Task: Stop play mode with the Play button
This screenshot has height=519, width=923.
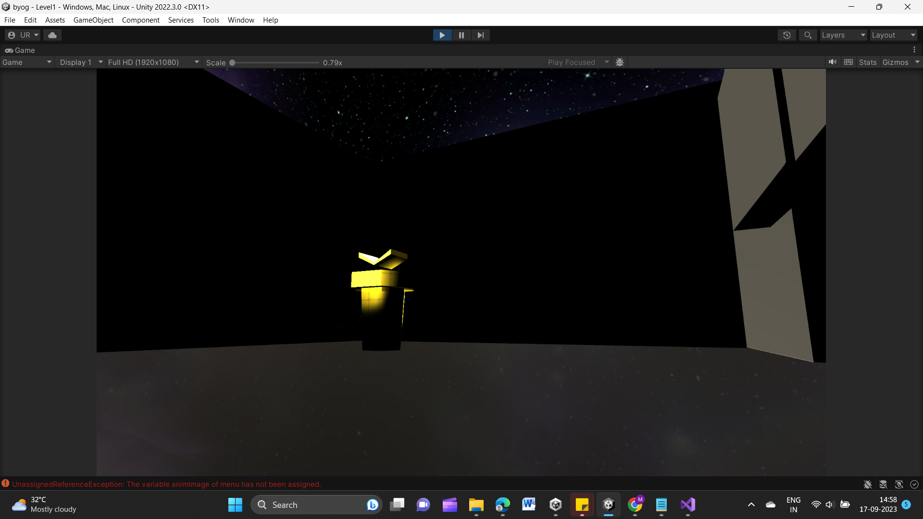Action: 442,35
